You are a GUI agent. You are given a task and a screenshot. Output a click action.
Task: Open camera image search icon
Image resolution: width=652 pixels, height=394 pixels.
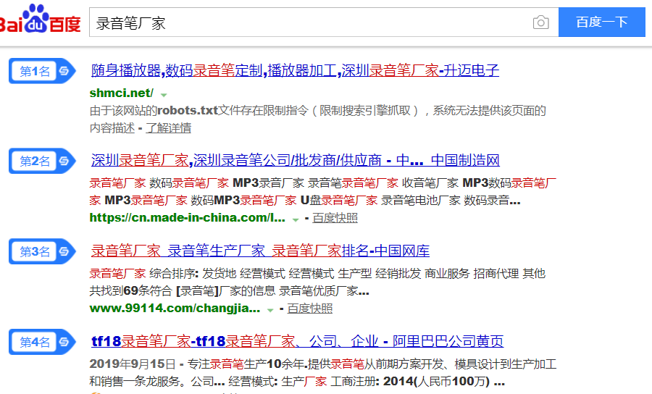[540, 22]
